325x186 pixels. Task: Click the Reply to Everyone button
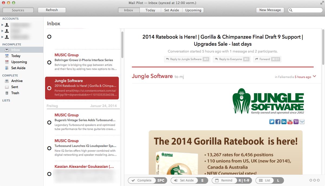coord(232,59)
